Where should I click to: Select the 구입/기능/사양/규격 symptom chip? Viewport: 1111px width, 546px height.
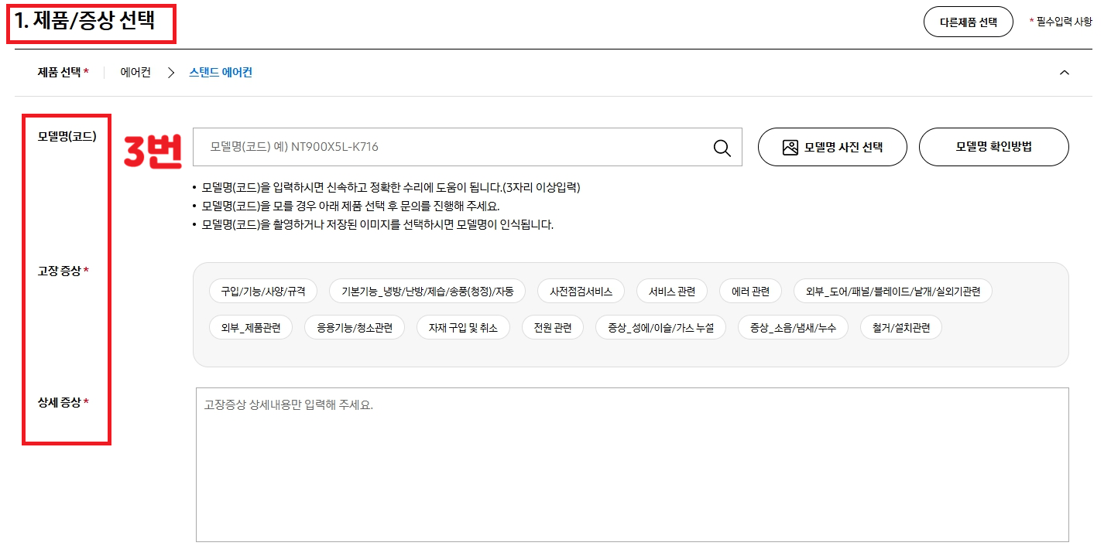click(262, 291)
